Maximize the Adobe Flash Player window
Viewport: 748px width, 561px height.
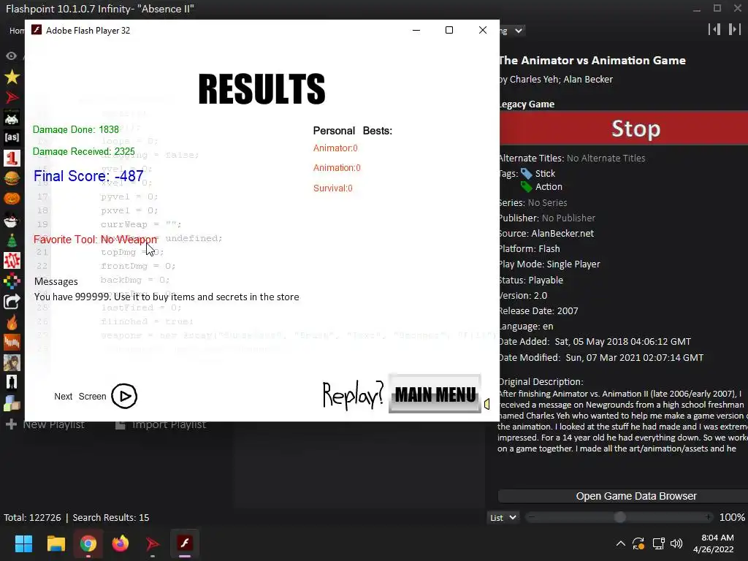point(449,30)
